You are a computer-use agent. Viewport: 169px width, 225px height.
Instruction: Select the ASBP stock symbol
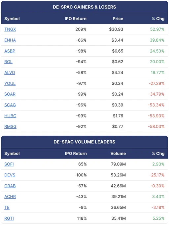tap(10, 51)
